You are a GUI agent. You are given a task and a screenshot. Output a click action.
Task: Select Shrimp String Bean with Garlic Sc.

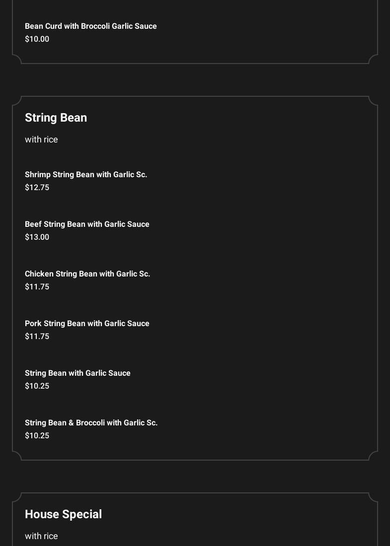(x=86, y=175)
